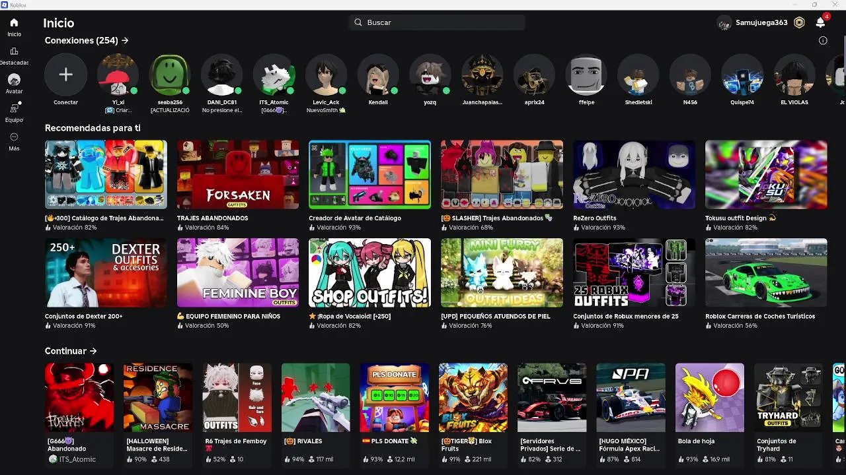Viewport: 846px width, 475px height.
Task: Open N456's avatar
Action: tap(690, 75)
